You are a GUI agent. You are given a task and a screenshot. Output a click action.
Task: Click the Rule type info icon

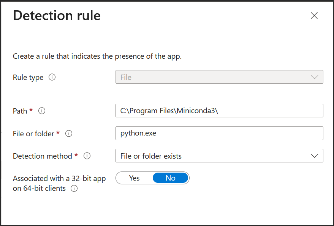[52, 77]
